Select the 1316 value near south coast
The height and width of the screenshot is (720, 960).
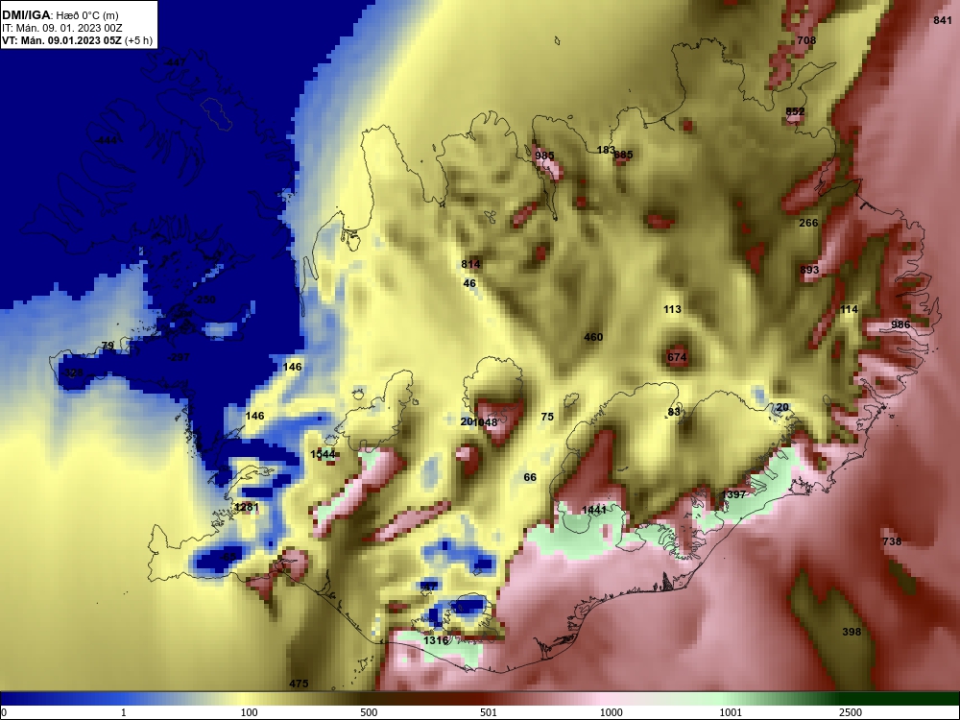(x=436, y=640)
